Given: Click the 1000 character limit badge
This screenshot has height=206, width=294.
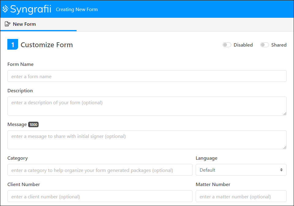Looking at the screenshot, I should point(33,124).
